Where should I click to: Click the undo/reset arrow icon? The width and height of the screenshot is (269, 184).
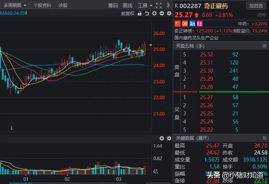click(x=147, y=13)
